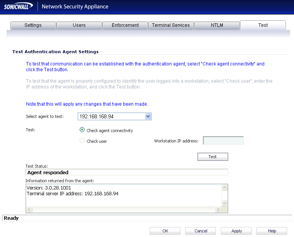This screenshot has width=294, height=237.
Task: Switch to Terminal Services tab
Action: [171, 25]
